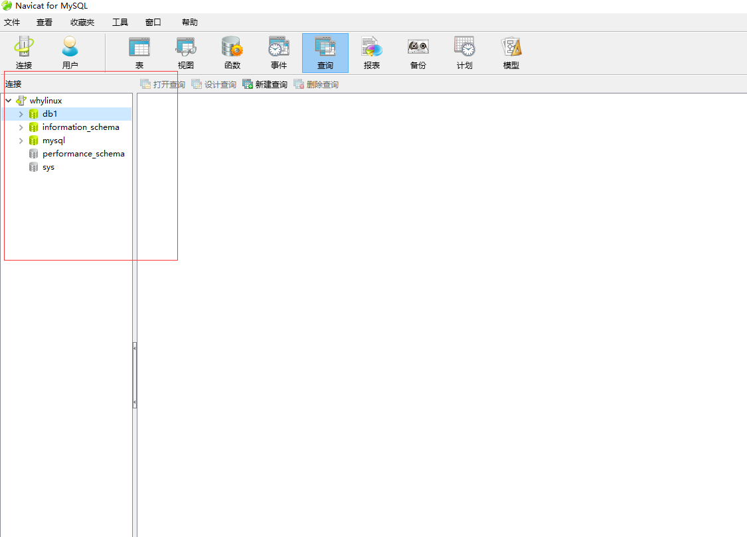Click the grey sys database icon
The image size is (747, 537).
click(33, 167)
